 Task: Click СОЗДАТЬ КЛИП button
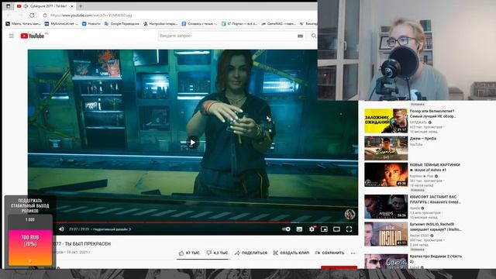pyautogui.click(x=291, y=253)
